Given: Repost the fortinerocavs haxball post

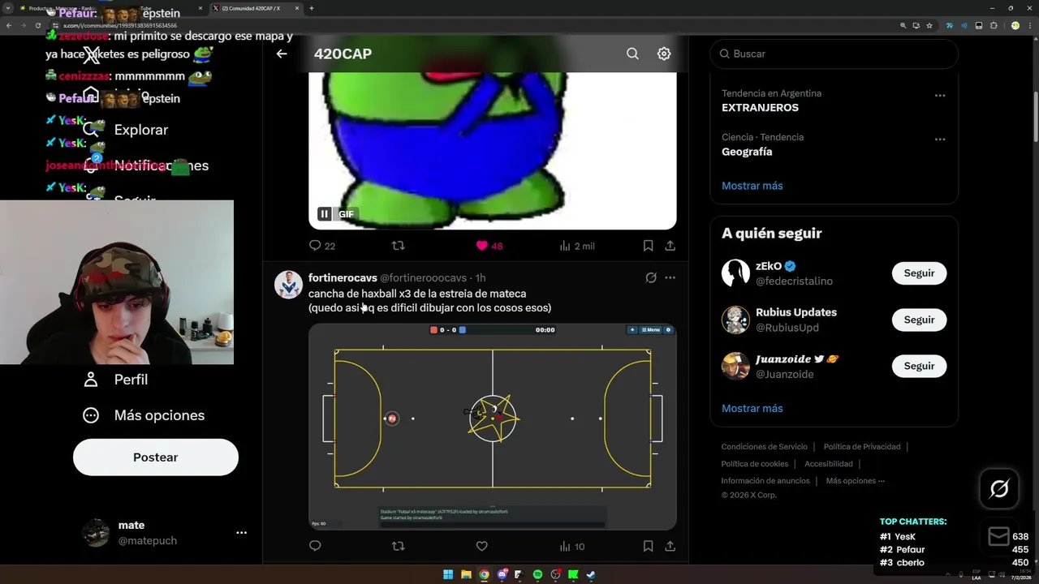Looking at the screenshot, I should (398, 547).
